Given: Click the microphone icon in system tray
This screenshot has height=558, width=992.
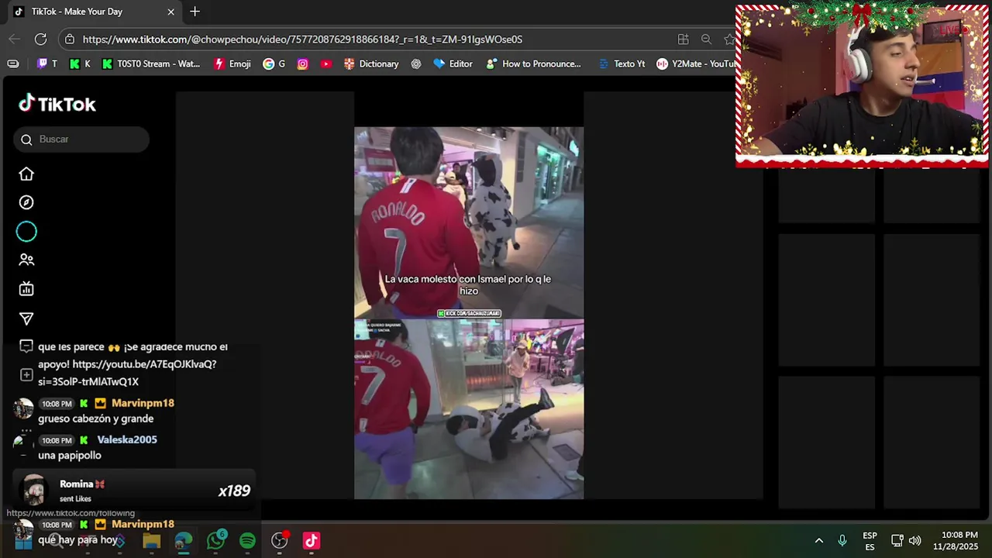Looking at the screenshot, I should [x=842, y=540].
